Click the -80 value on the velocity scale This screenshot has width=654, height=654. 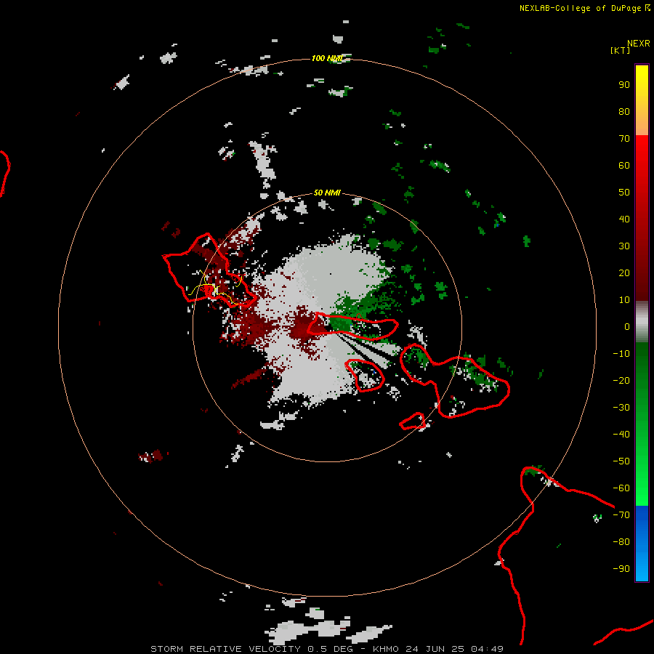coord(621,542)
